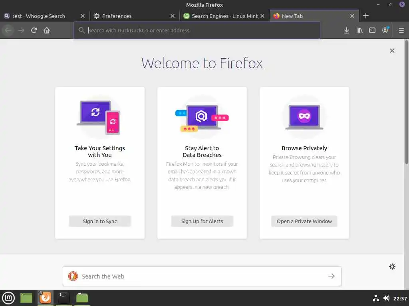Click the reload page icon
This screenshot has width=409, height=306.
[x=34, y=30]
